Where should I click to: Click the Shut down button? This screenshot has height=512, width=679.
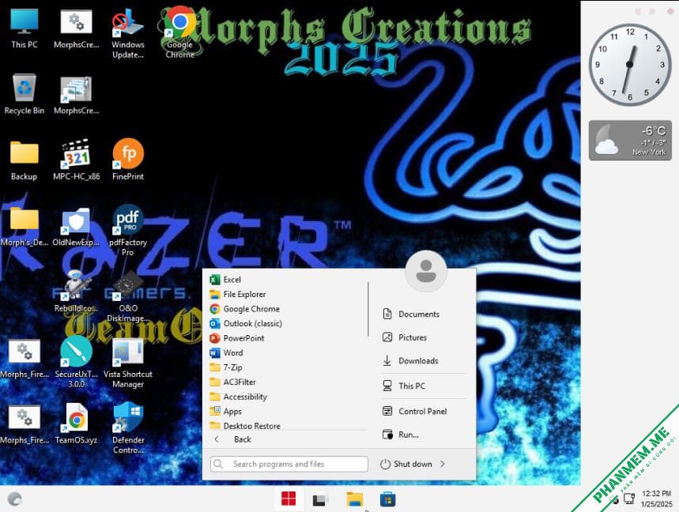pyautogui.click(x=406, y=464)
